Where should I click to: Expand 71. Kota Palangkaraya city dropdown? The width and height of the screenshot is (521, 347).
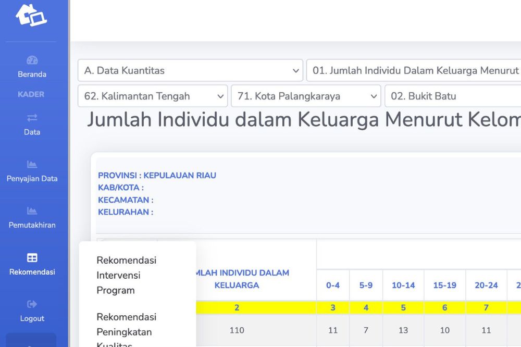pyautogui.click(x=306, y=96)
